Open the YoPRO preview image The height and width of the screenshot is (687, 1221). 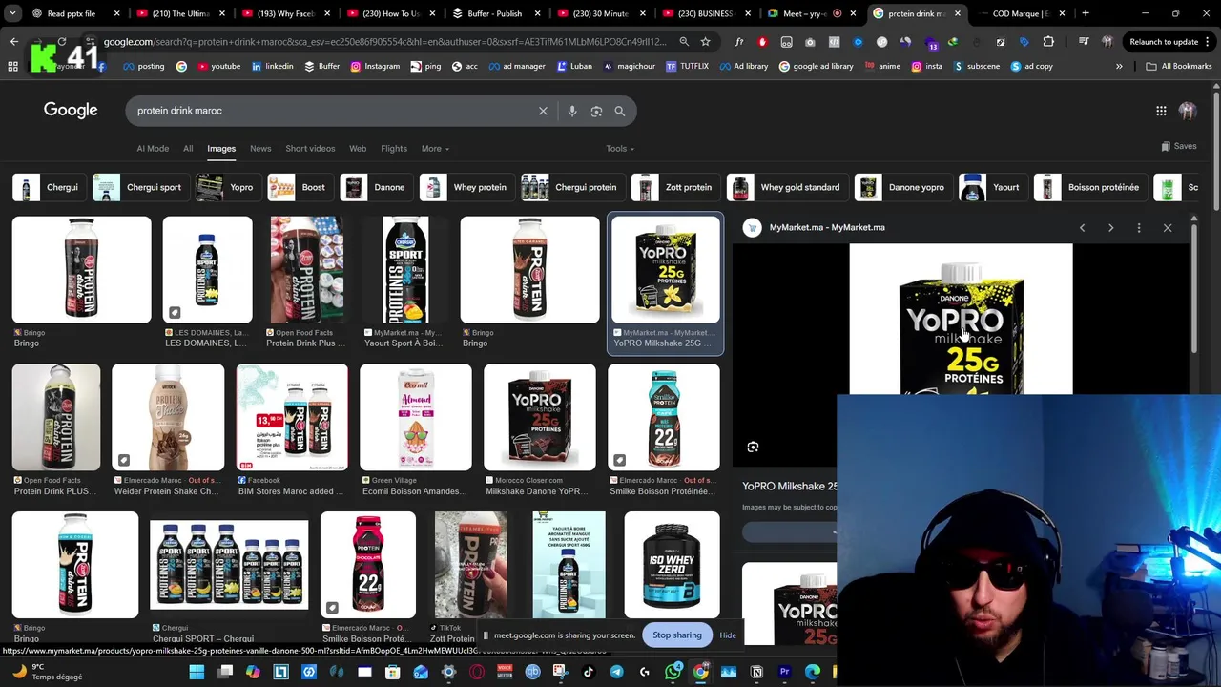pos(961,319)
